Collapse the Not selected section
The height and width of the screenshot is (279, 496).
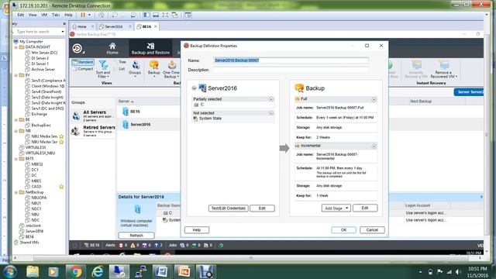(270, 113)
